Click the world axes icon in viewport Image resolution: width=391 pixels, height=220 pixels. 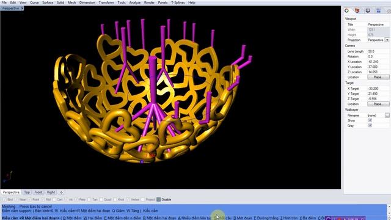(7, 177)
